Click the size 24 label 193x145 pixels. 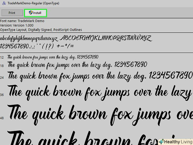coord(2,78)
